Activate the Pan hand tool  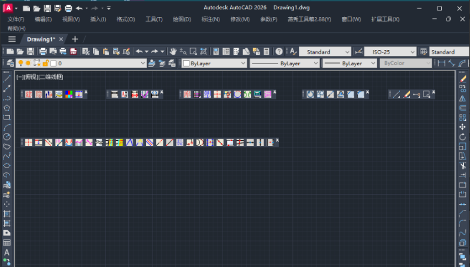(x=173, y=52)
